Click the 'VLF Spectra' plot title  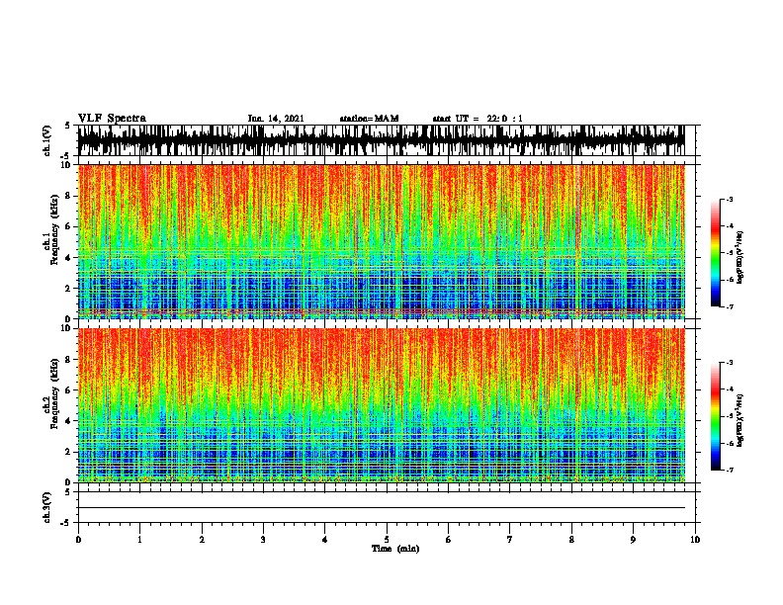[112, 119]
